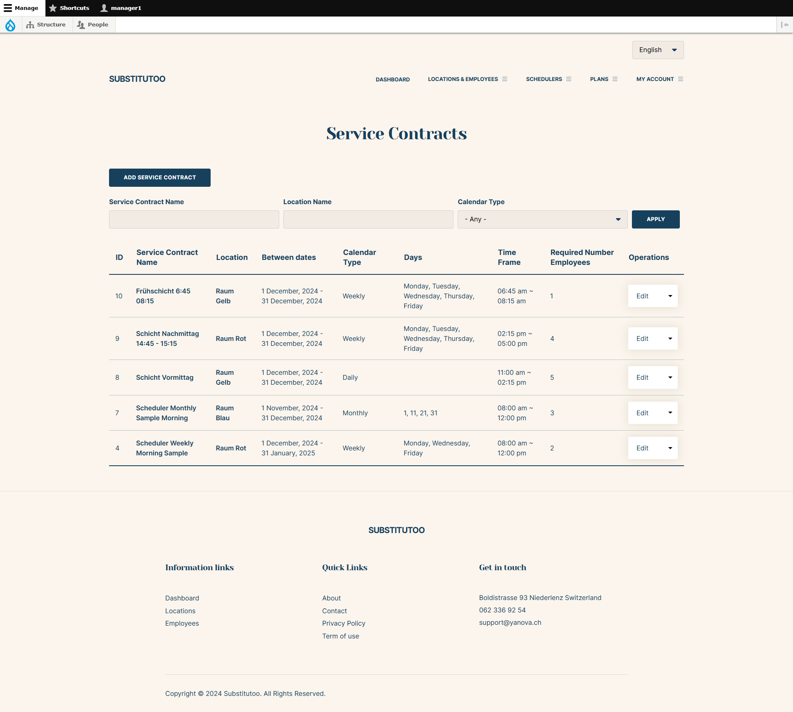Open Shortcuts star menu
This screenshot has height=712, width=793.
69,8
